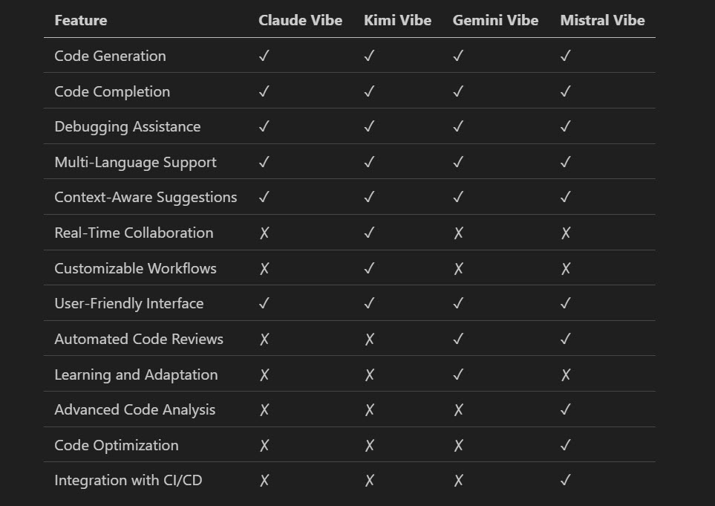Select the Gemini Vibe column header
715x506 pixels.
[x=495, y=20]
